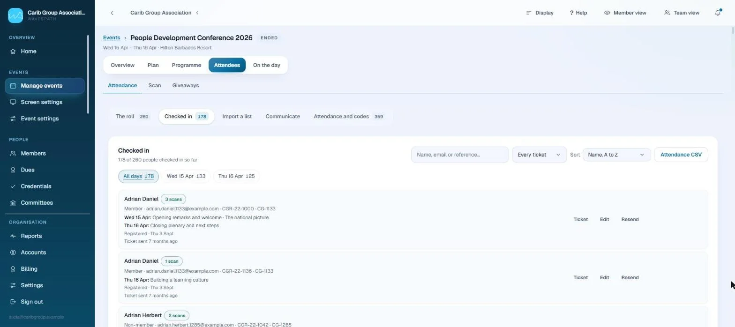Click the Manage events calendar icon
The height and width of the screenshot is (327, 735).
(x=13, y=86)
